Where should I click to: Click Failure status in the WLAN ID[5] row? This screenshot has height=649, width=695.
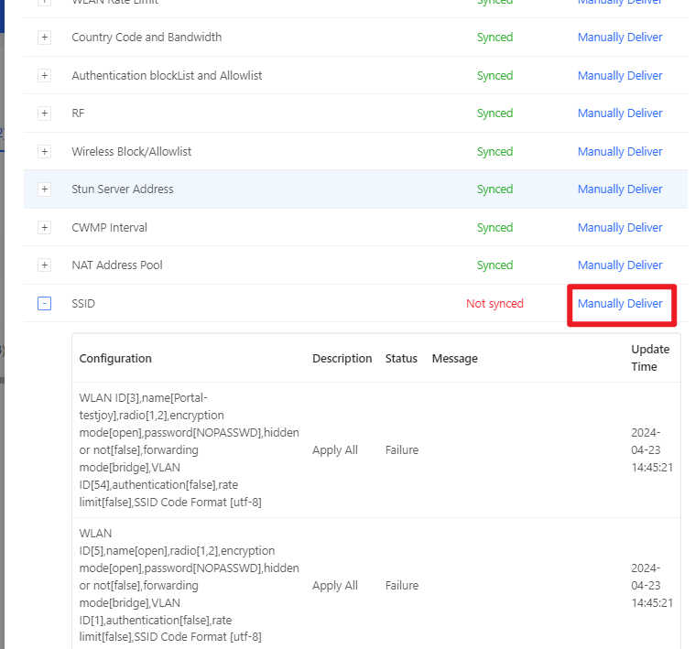point(402,586)
